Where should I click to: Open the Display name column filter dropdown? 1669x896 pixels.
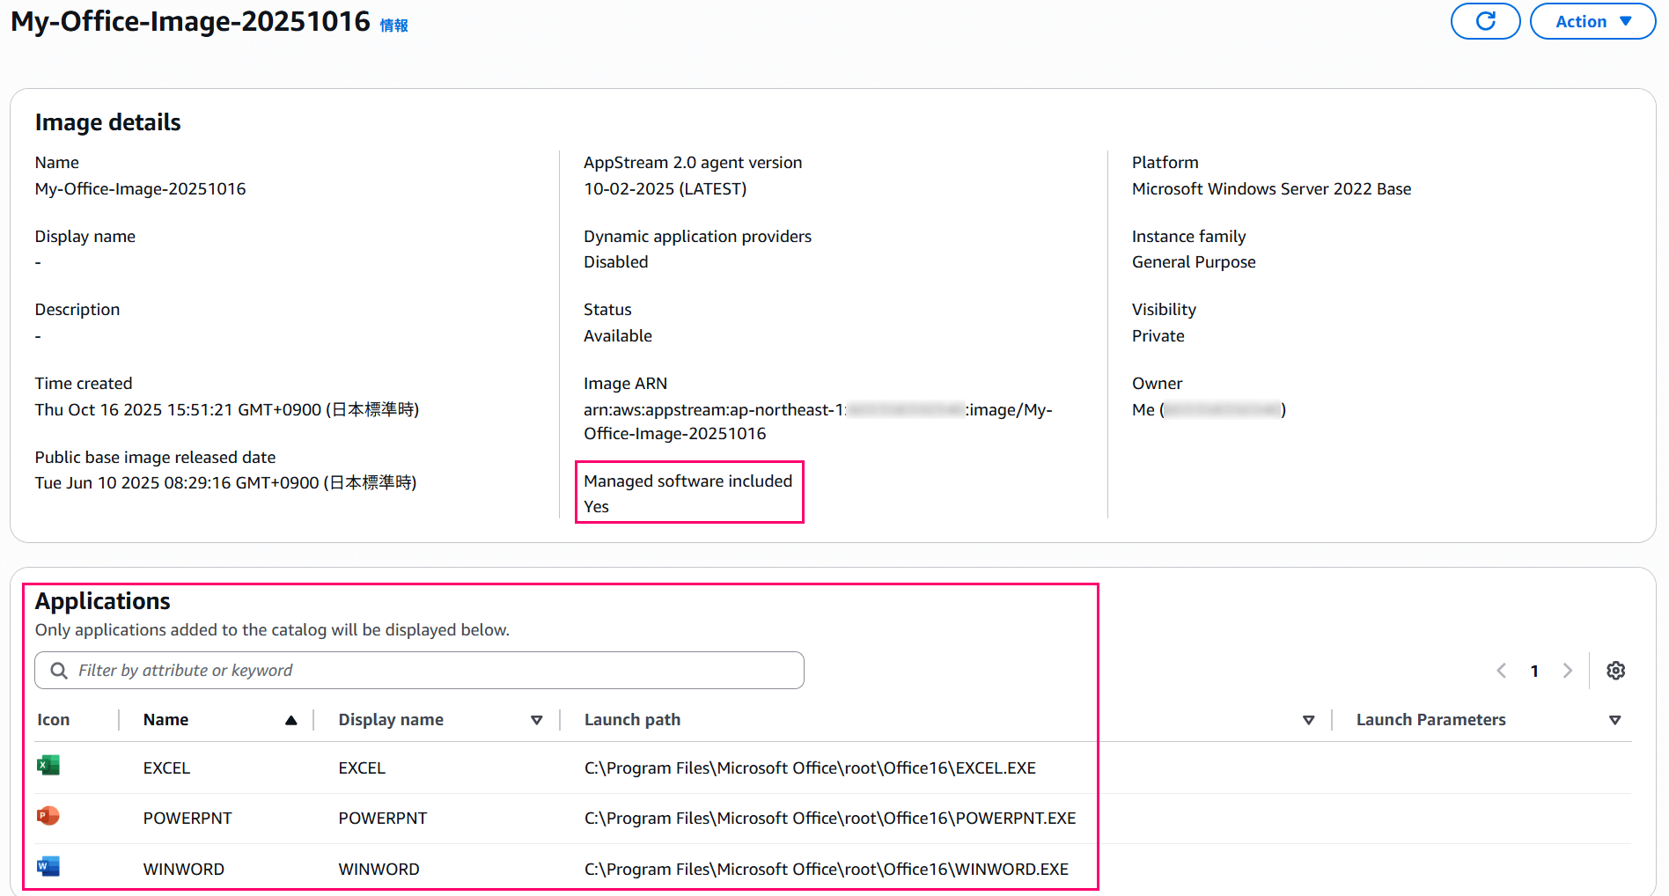coord(537,719)
